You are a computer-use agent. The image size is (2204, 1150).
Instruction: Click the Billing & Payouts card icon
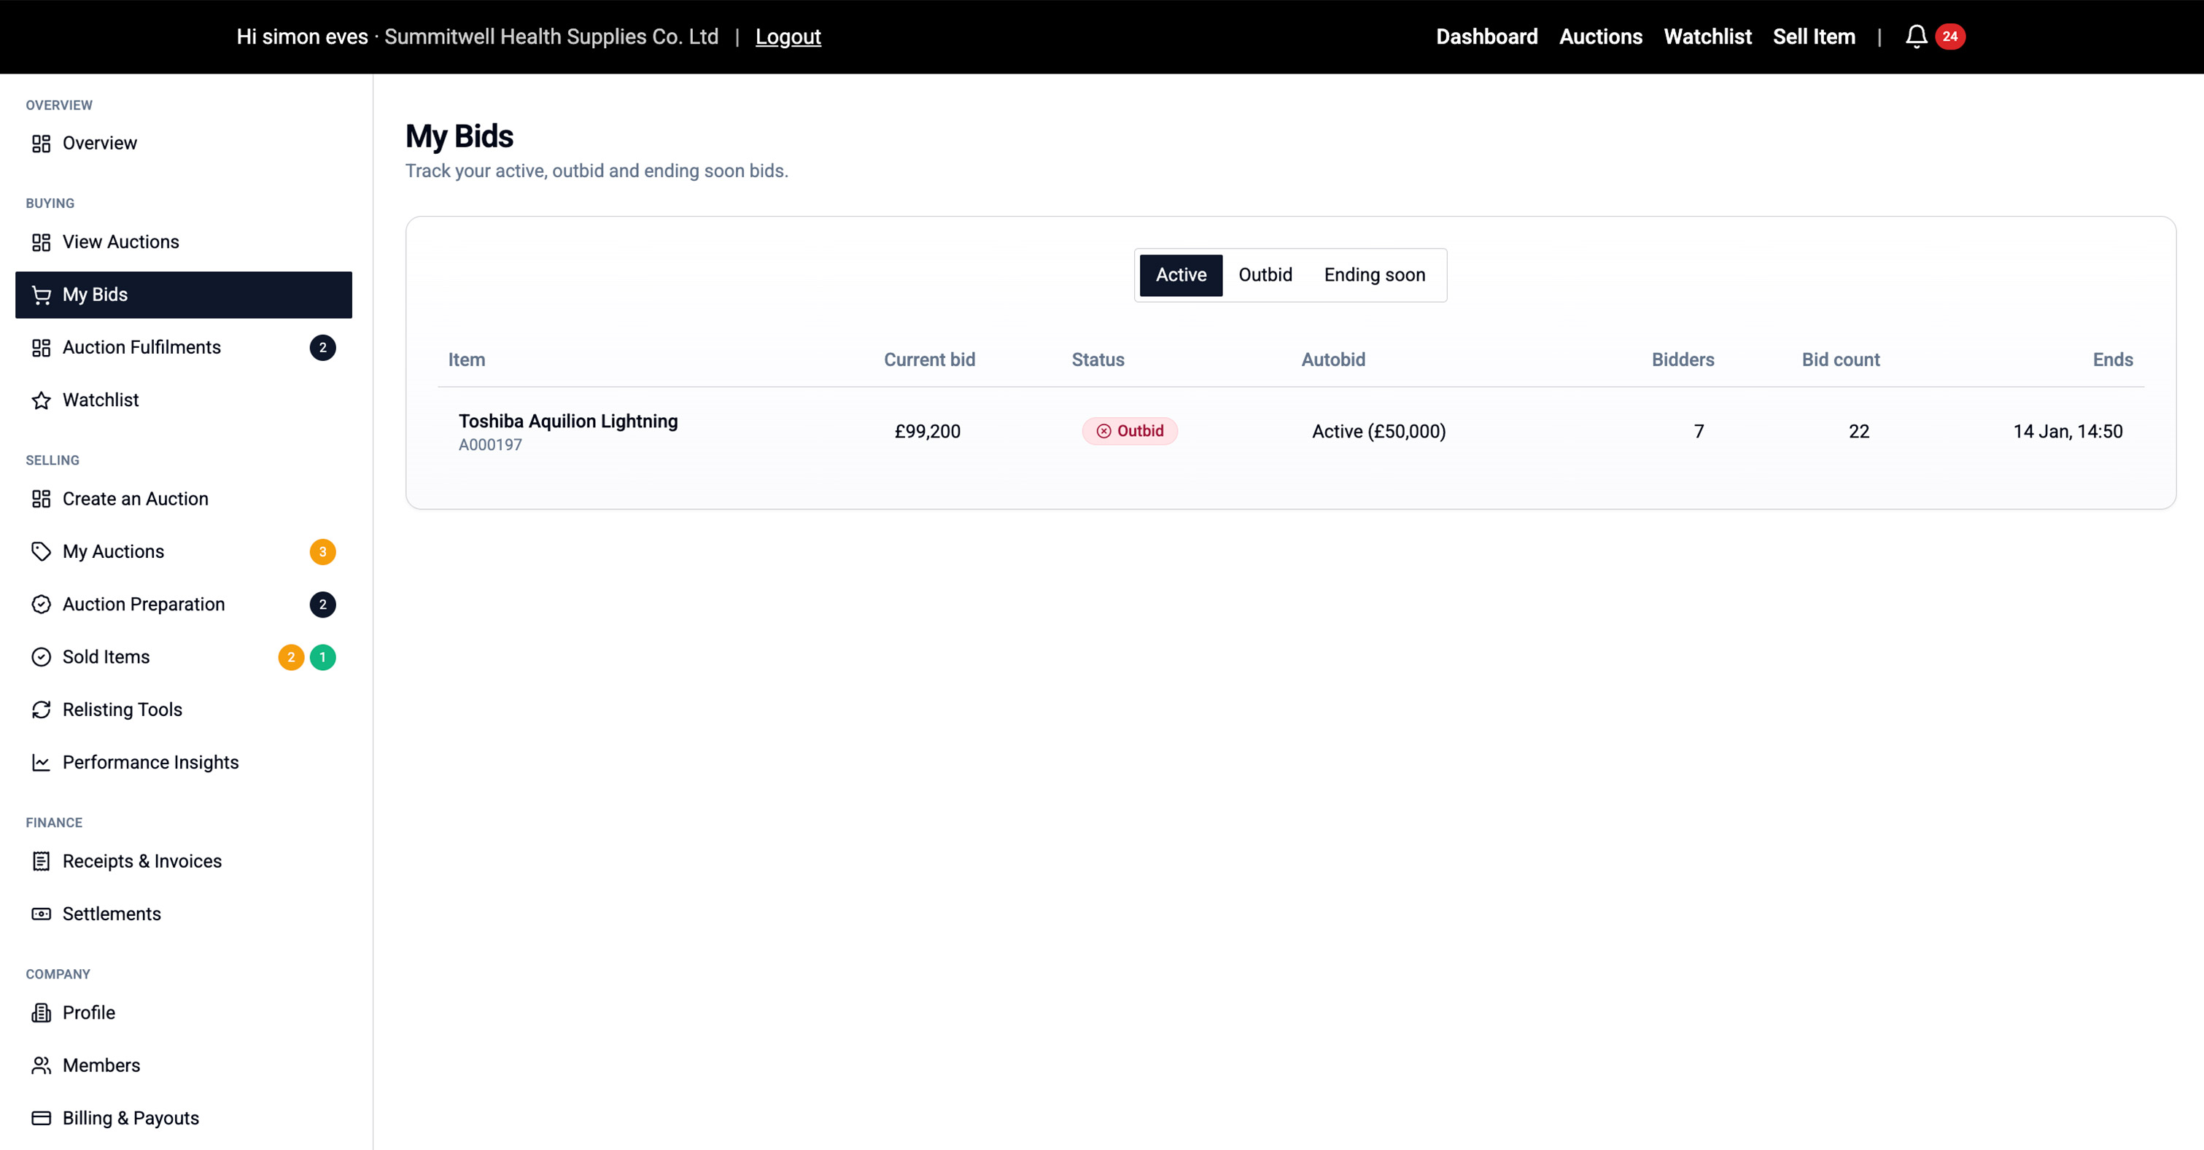click(41, 1117)
